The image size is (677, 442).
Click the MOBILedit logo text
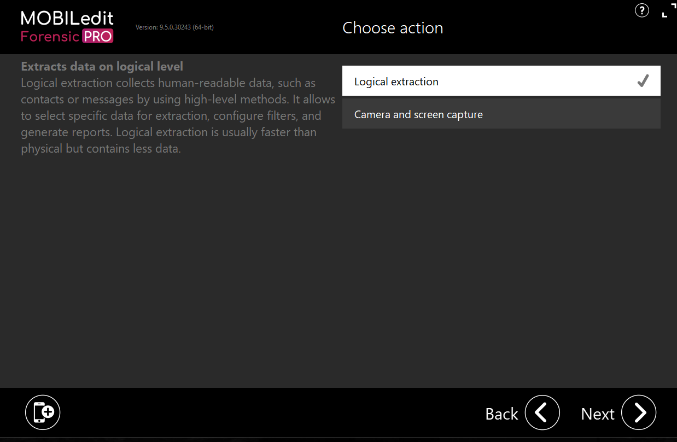(67, 18)
